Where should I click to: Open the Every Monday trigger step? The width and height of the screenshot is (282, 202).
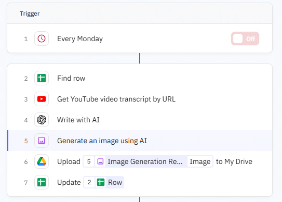coord(140,39)
